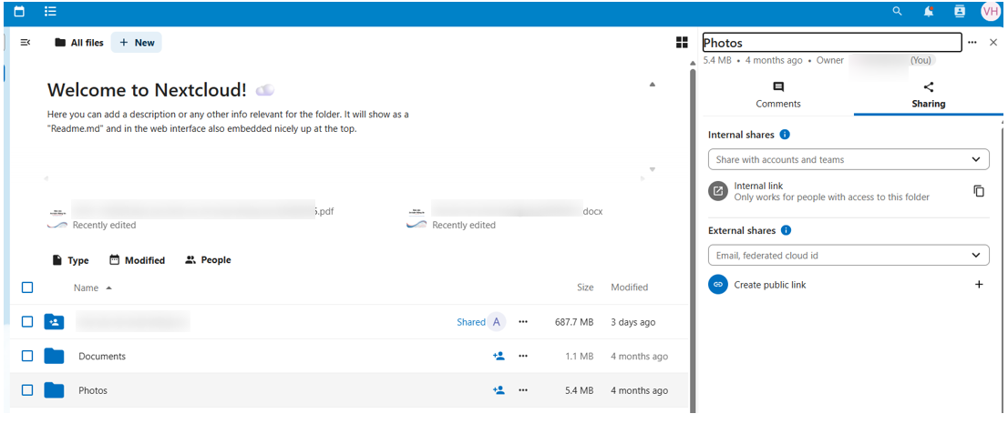Copy the internal link to clipboard

[979, 191]
